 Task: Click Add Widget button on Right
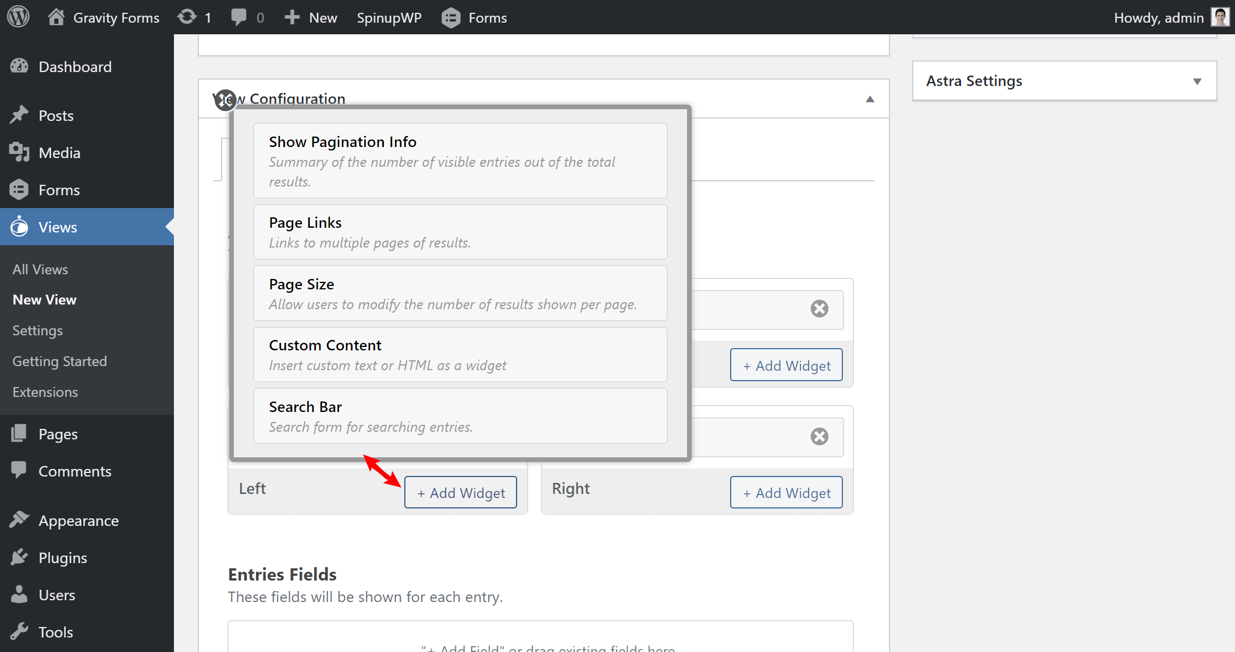(786, 493)
